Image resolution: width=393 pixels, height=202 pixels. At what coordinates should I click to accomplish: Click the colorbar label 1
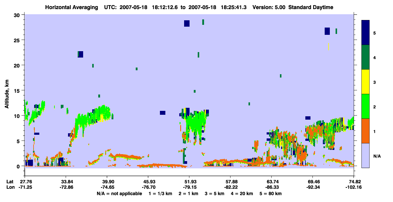pos(375,131)
